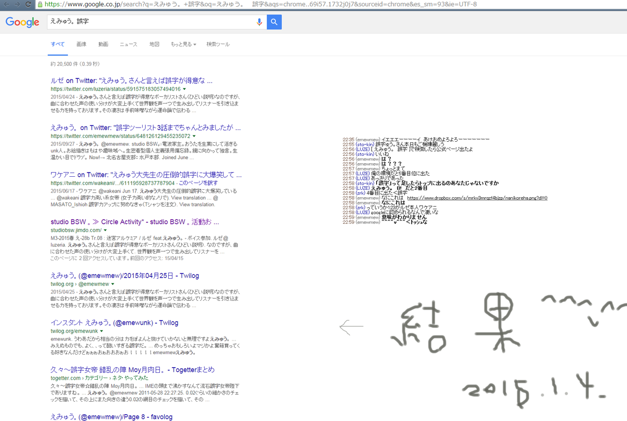
Task: Expand arrow beside wakeani URL
Action: (x=177, y=183)
